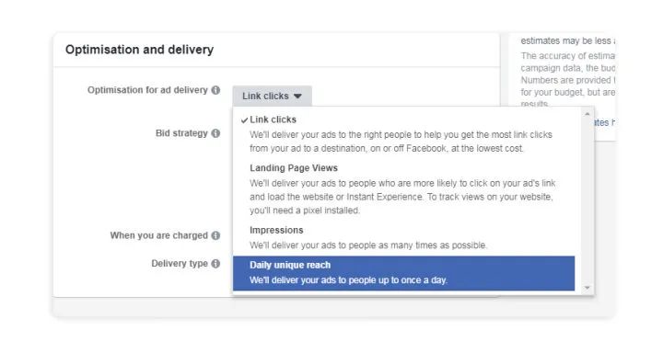Image resolution: width=663 pixels, height=353 pixels.
Task: Open the Link clicks dropdown button
Action: [272, 97]
